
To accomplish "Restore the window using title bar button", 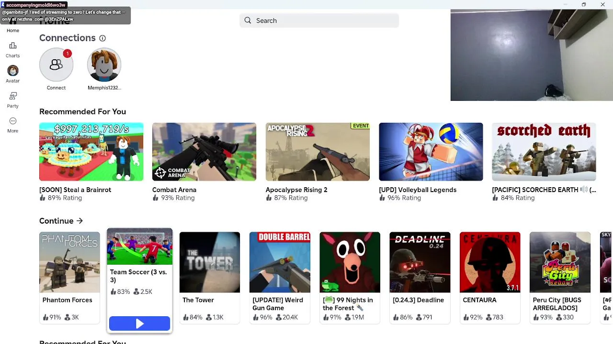I will click(x=584, y=4).
